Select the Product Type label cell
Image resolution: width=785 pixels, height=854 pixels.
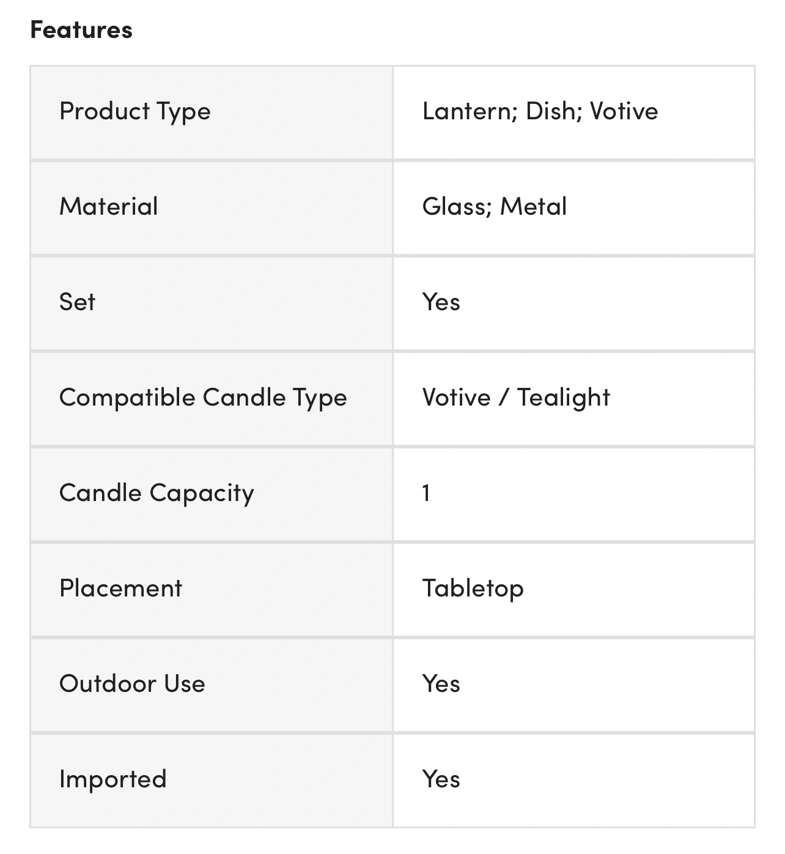[x=135, y=111]
